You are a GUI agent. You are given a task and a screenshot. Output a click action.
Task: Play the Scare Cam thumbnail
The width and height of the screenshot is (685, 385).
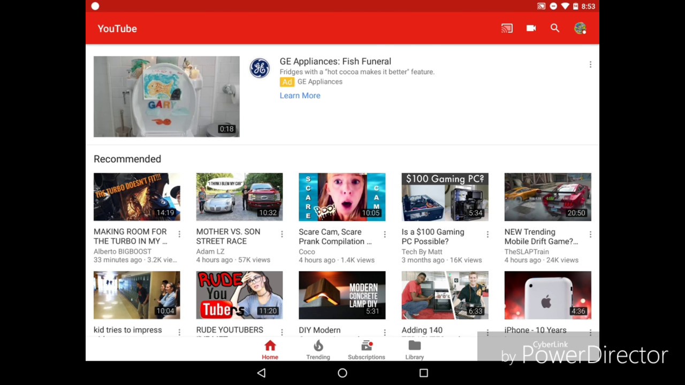pyautogui.click(x=342, y=197)
